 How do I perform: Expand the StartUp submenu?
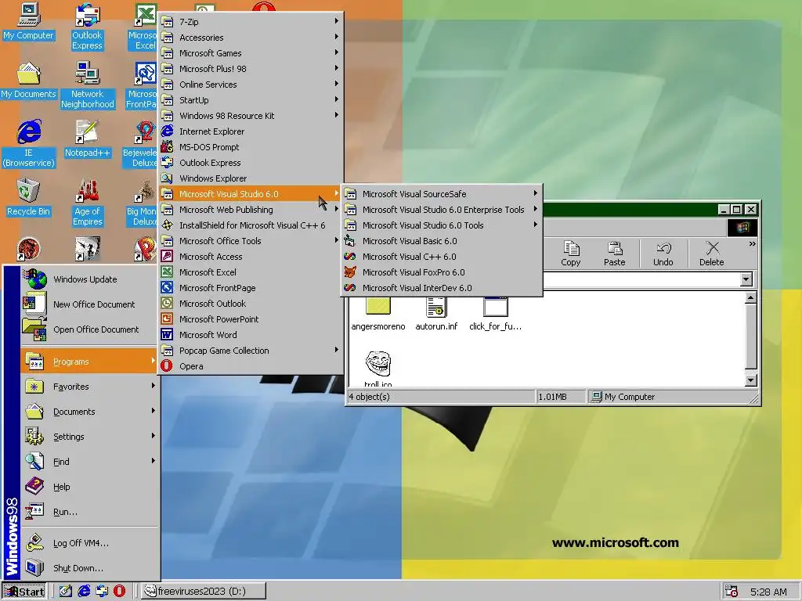[x=250, y=100]
